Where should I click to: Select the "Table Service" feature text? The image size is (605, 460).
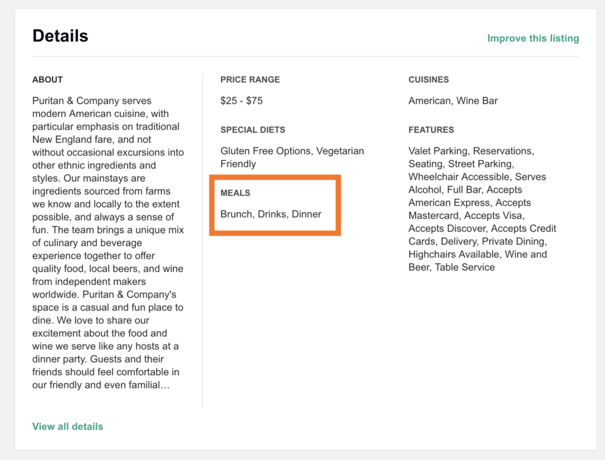(465, 267)
